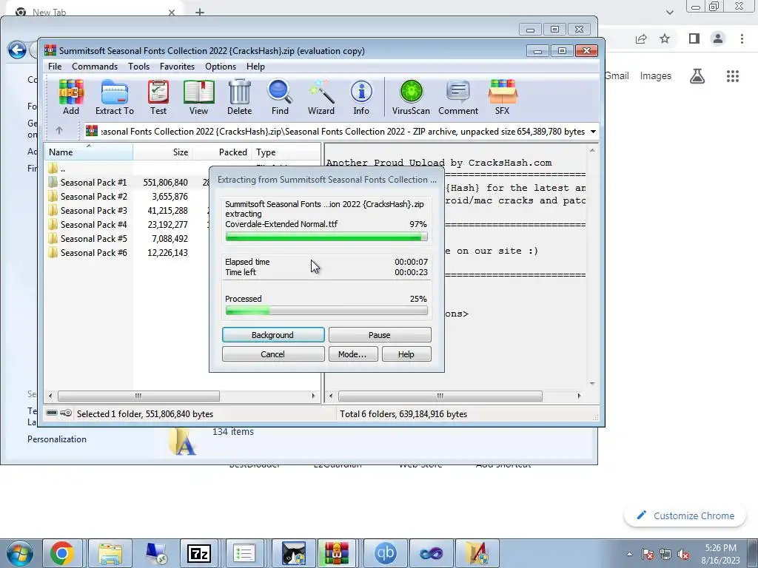Open the Google apps grid icon
Screen dimensions: 758x568
click(x=732, y=76)
